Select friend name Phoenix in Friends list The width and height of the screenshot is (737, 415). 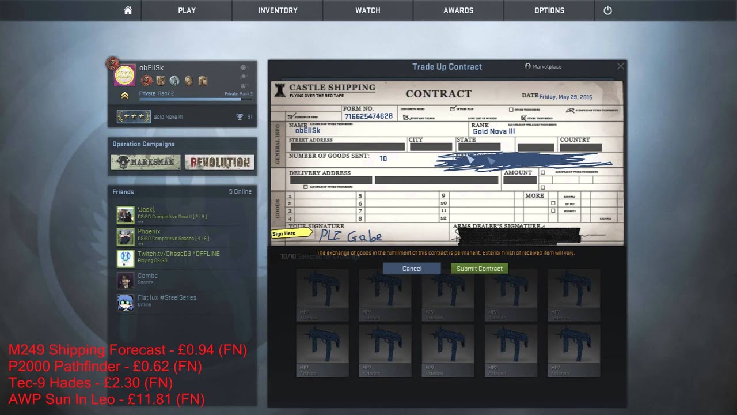click(x=149, y=232)
